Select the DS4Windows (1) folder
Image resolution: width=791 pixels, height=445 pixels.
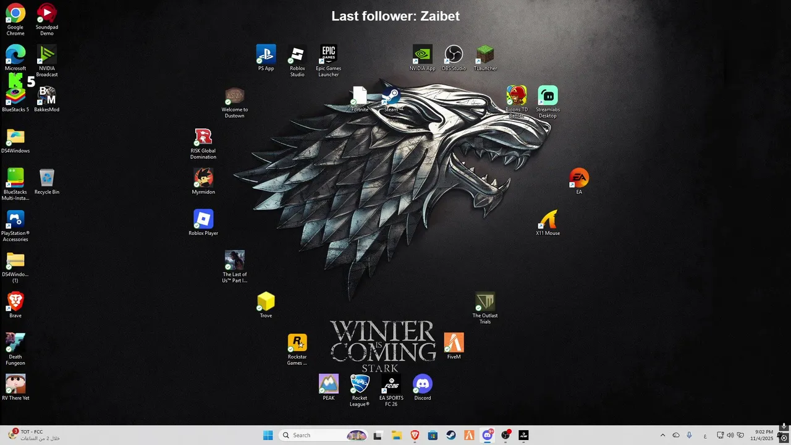[x=15, y=266]
